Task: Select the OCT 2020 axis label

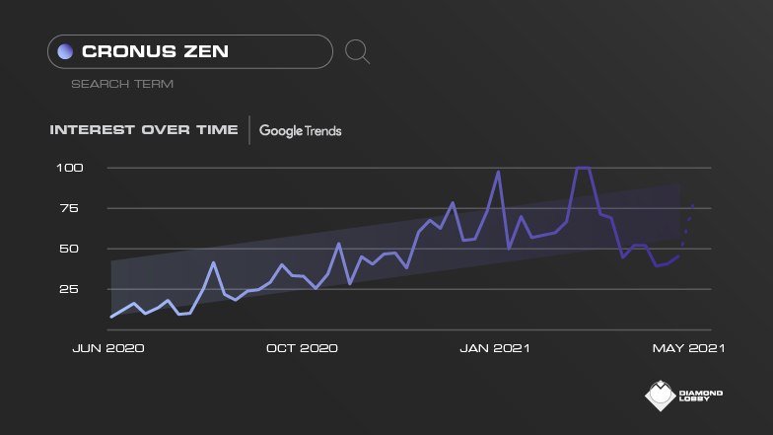Action: tap(302, 348)
